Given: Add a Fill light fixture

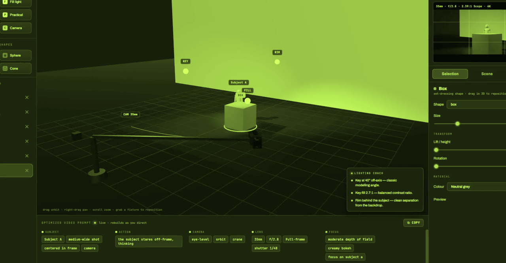Looking at the screenshot, I should [x=15, y=3].
